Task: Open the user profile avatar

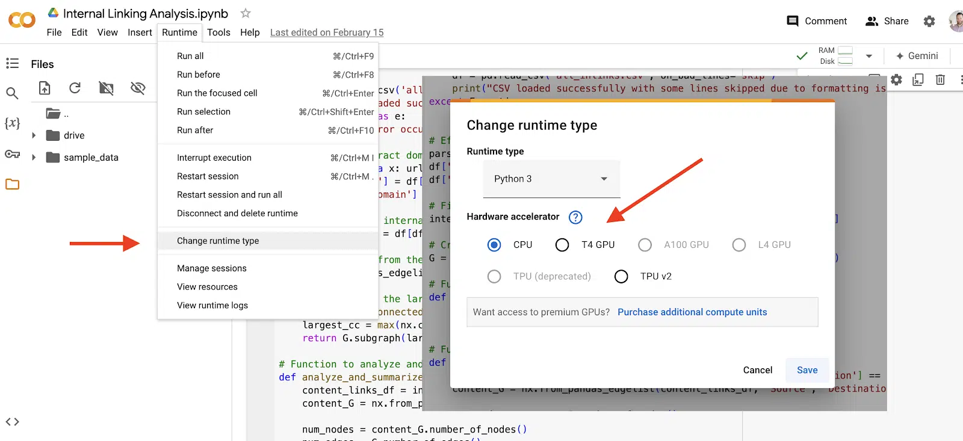Action: [956, 21]
